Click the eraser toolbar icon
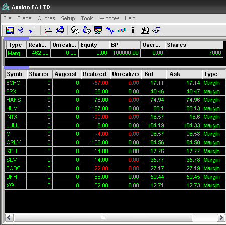Image resolution: width=226 pixels, height=225 pixels. [x=156, y=30]
